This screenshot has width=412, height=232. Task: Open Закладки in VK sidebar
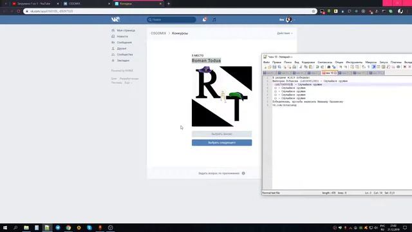pos(120,61)
